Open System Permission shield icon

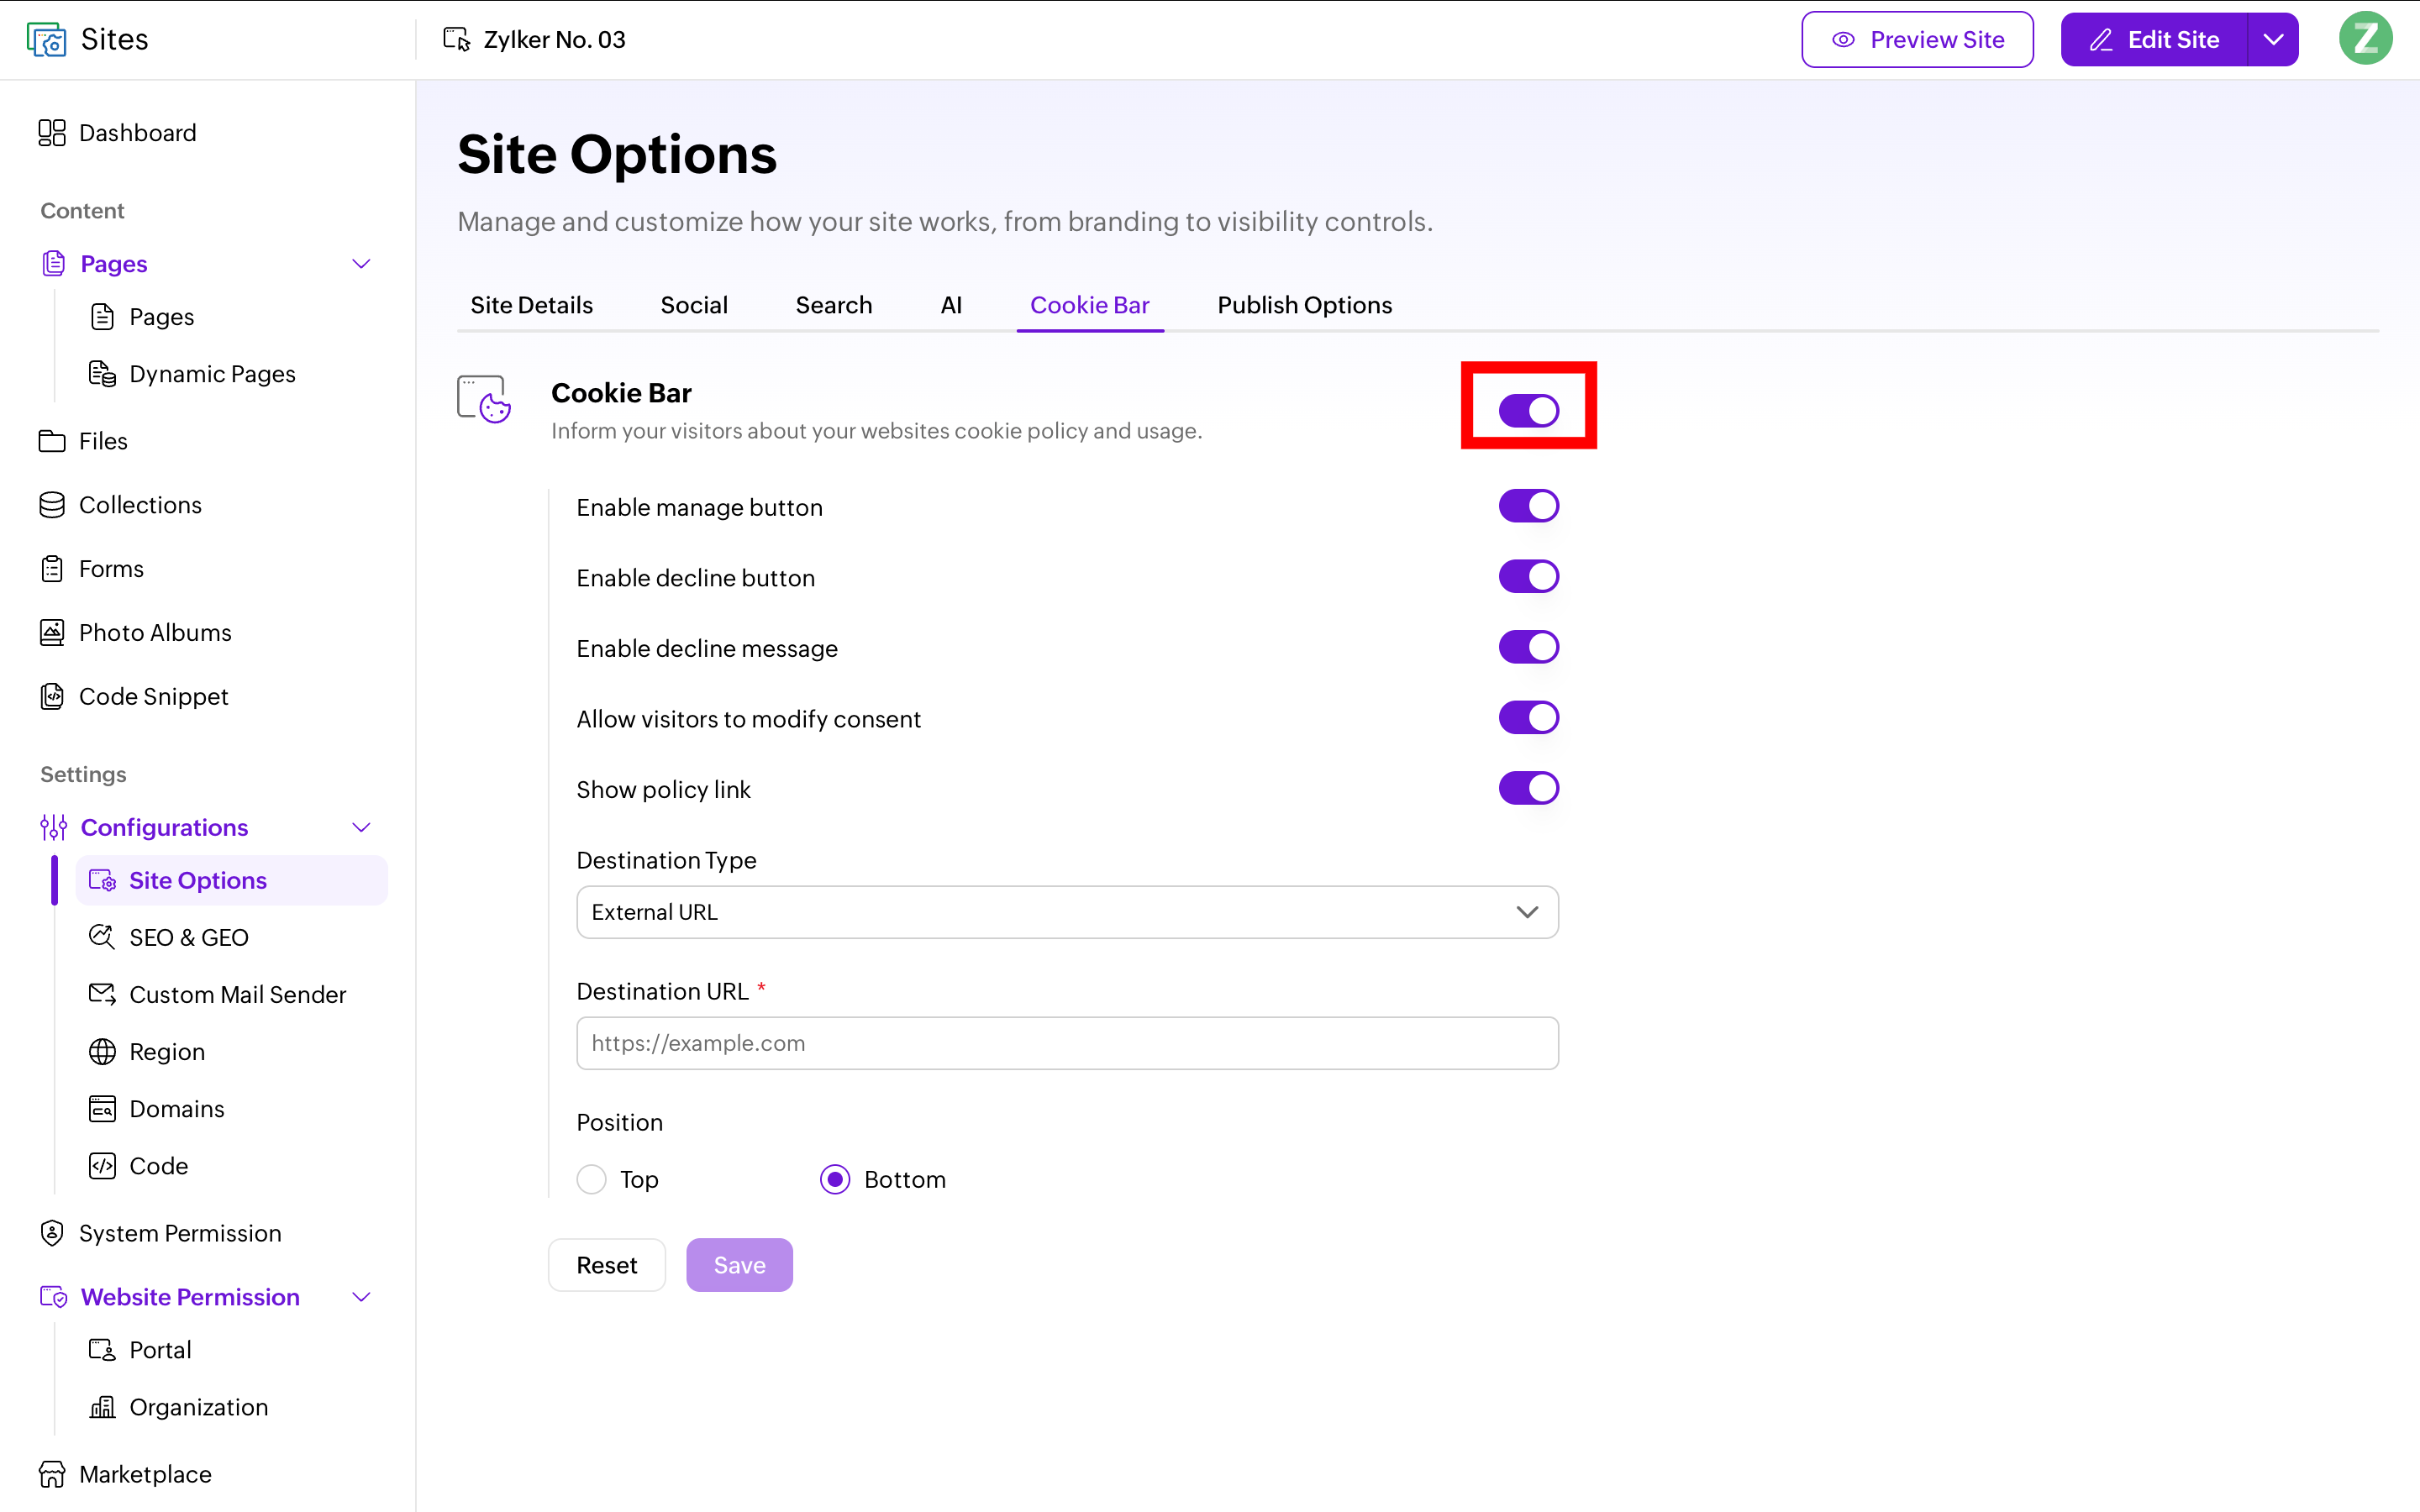click(52, 1233)
